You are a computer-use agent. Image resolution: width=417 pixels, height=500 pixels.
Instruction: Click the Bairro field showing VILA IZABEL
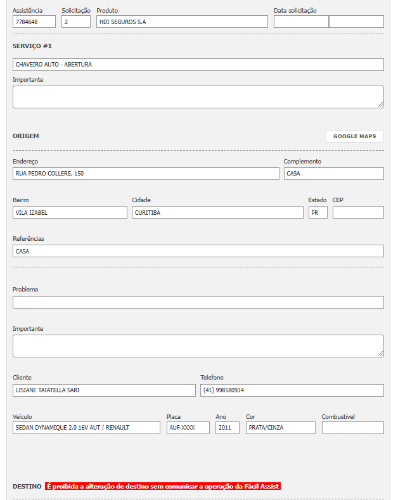pyautogui.click(x=70, y=212)
